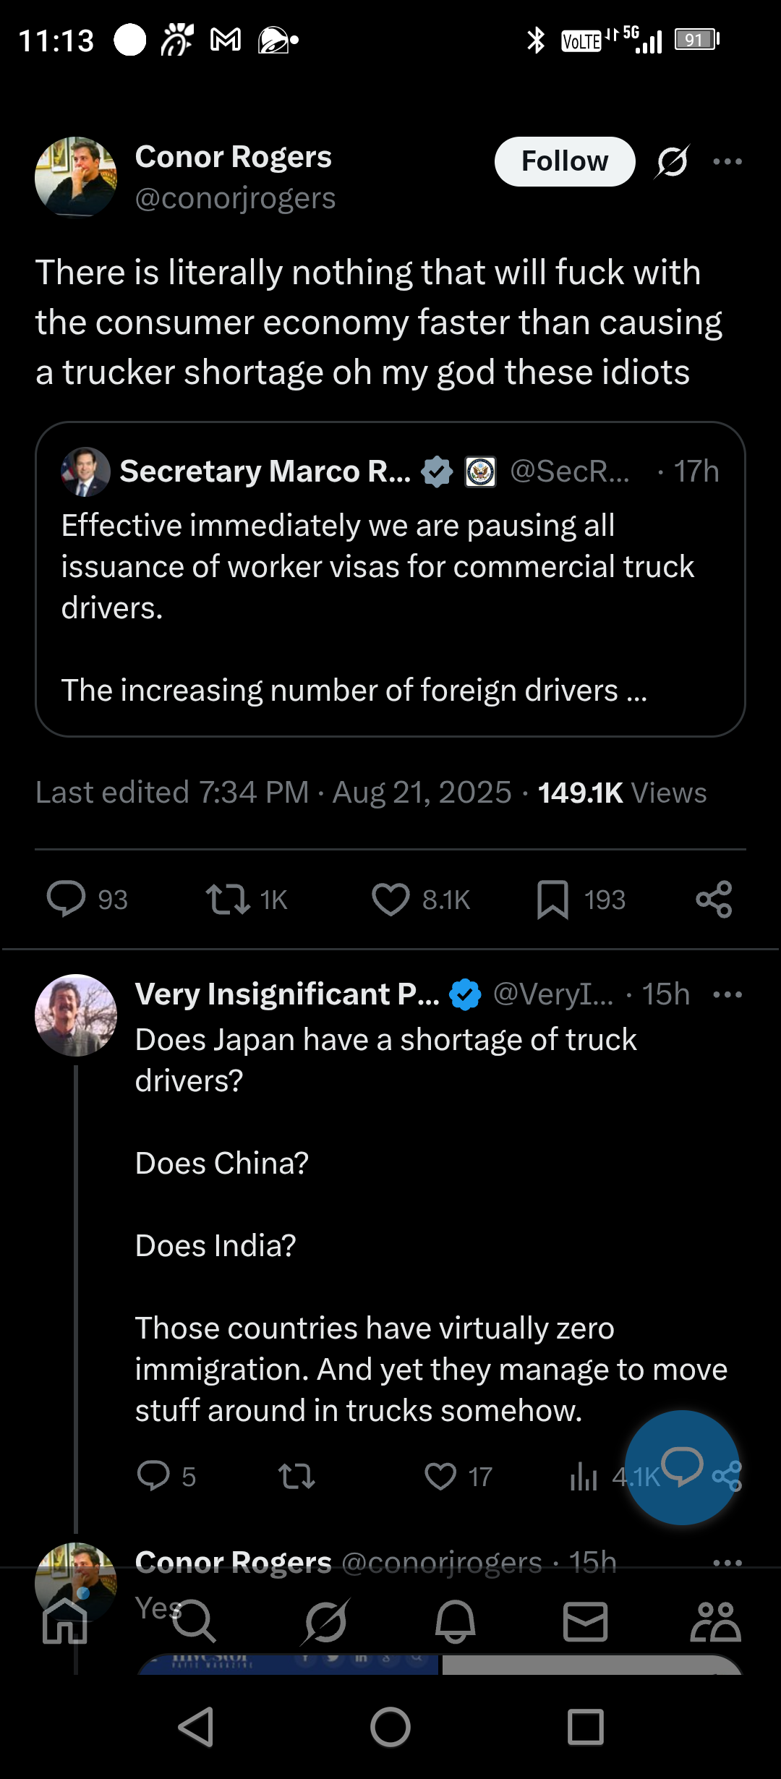Open the quoted Secretary Marco Rubio tweet
The image size is (781, 1779).
390,579
